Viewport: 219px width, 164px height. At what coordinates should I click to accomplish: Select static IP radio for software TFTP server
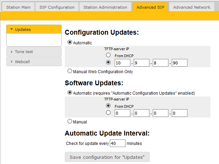tap(108, 113)
